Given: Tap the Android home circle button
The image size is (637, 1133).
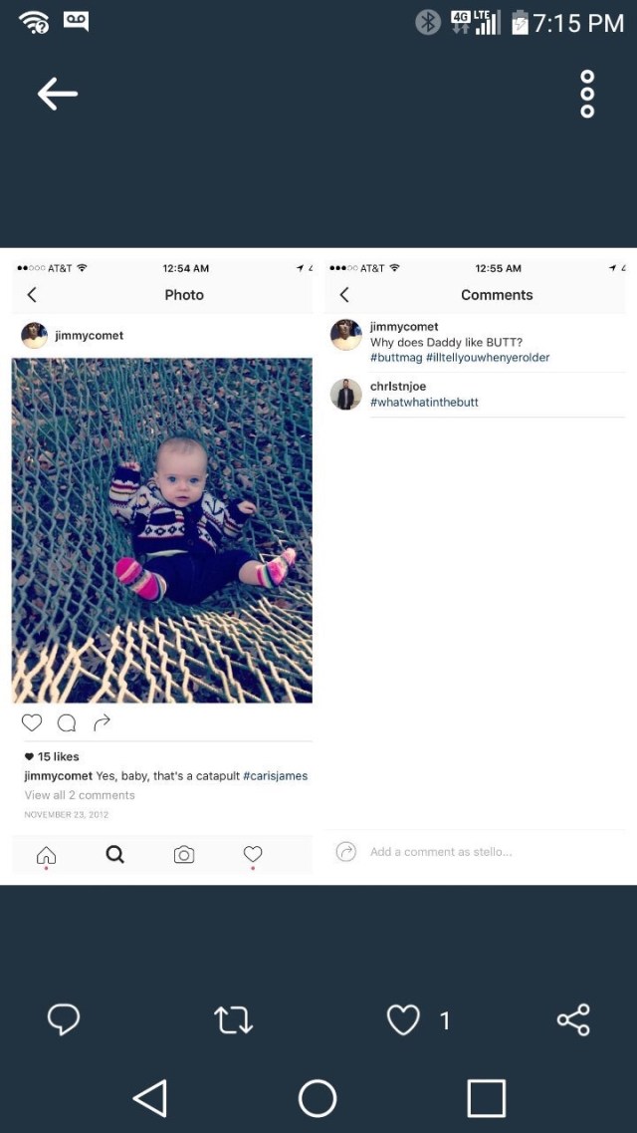Looking at the screenshot, I should point(318,1098).
